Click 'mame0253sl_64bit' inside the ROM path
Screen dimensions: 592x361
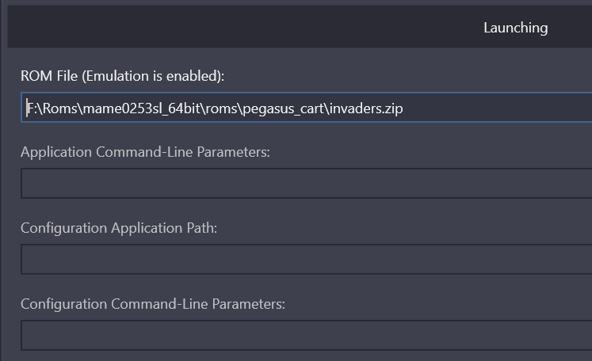pos(141,108)
